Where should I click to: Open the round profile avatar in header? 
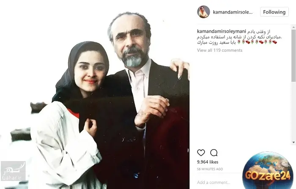203,12
